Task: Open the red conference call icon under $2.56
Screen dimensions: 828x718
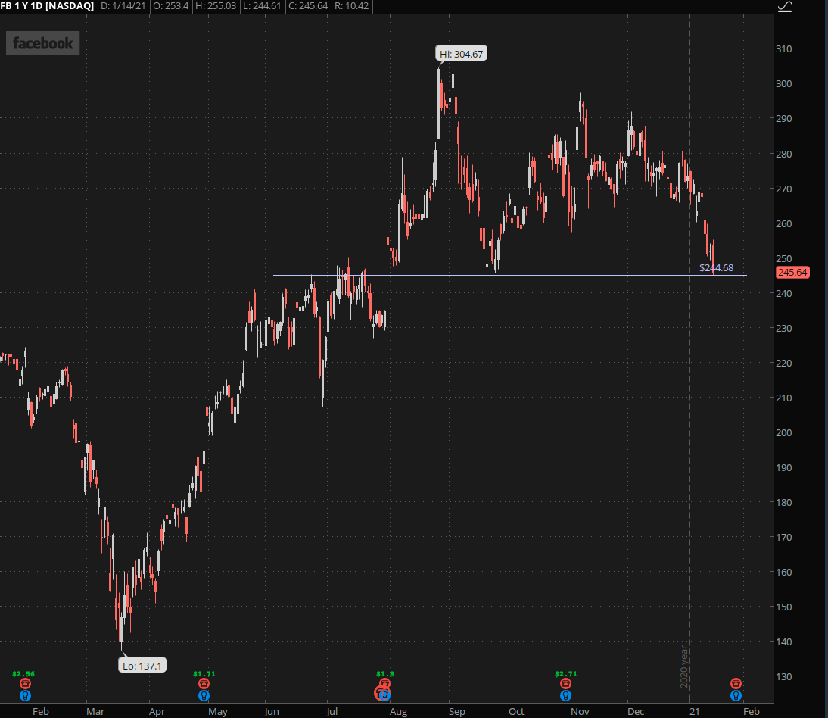Action: (x=25, y=684)
